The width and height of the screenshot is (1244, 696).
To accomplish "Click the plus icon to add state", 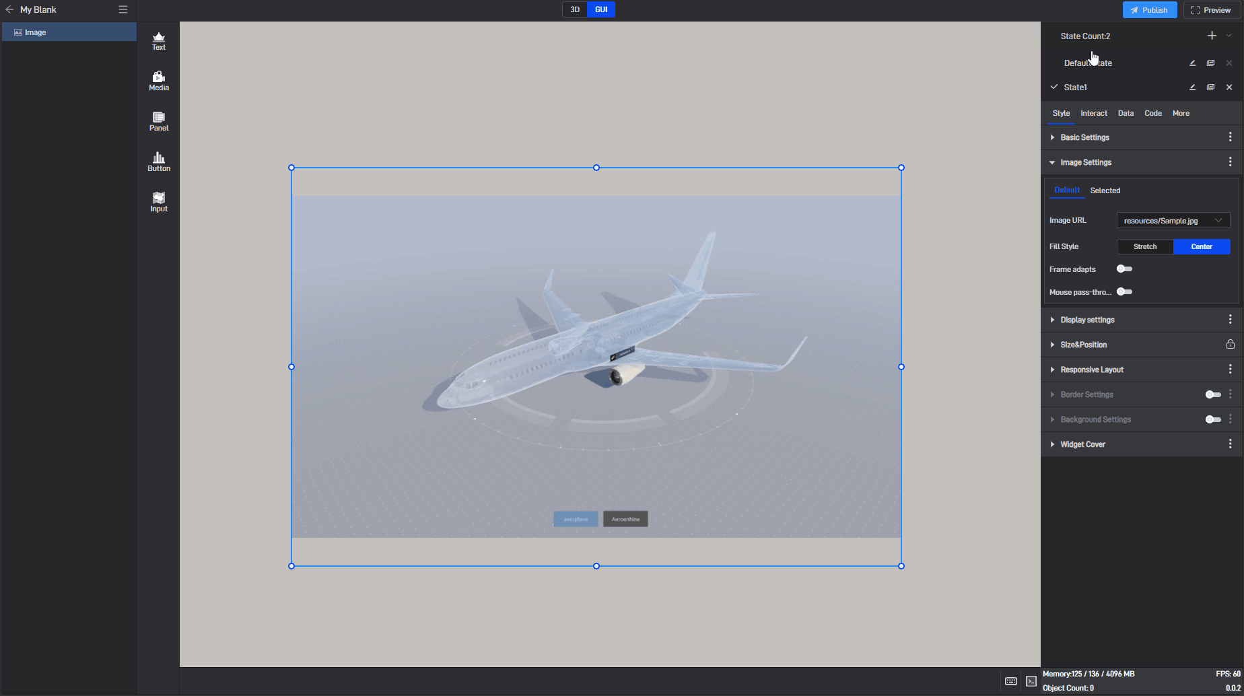I will click(1212, 36).
